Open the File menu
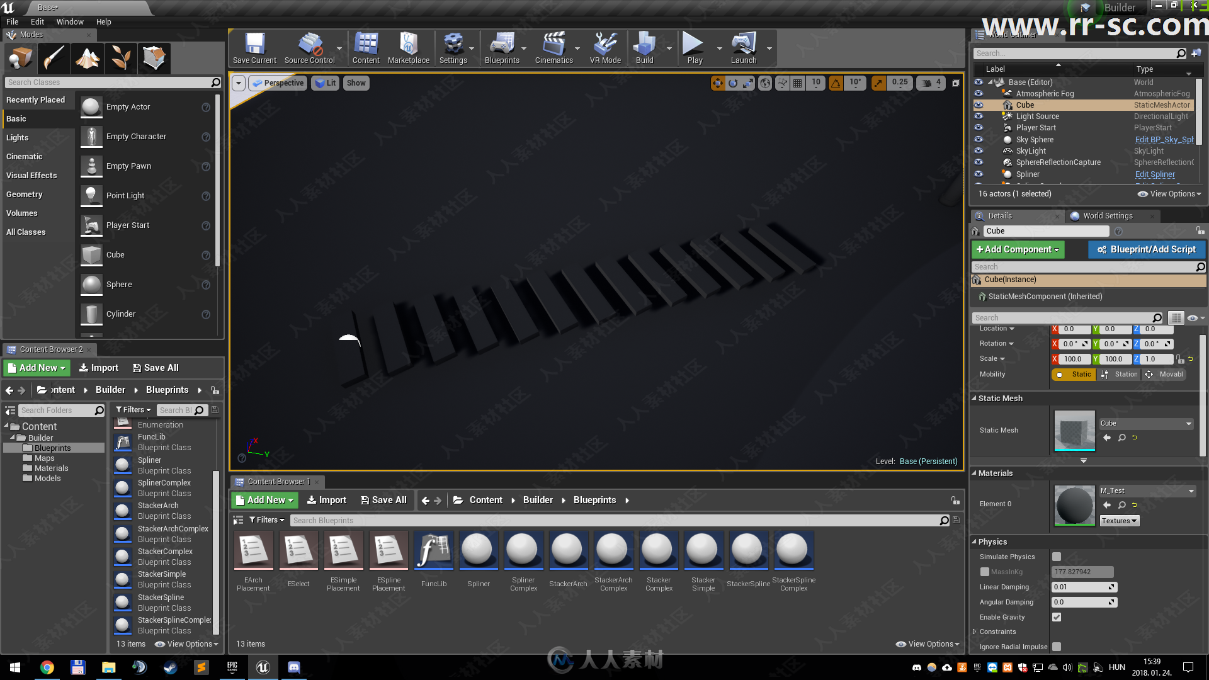Viewport: 1209px width, 680px height. click(13, 21)
